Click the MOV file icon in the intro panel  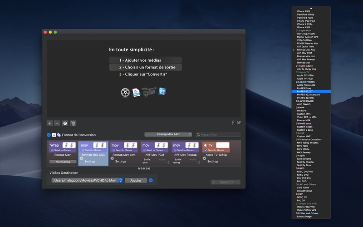coord(137,92)
